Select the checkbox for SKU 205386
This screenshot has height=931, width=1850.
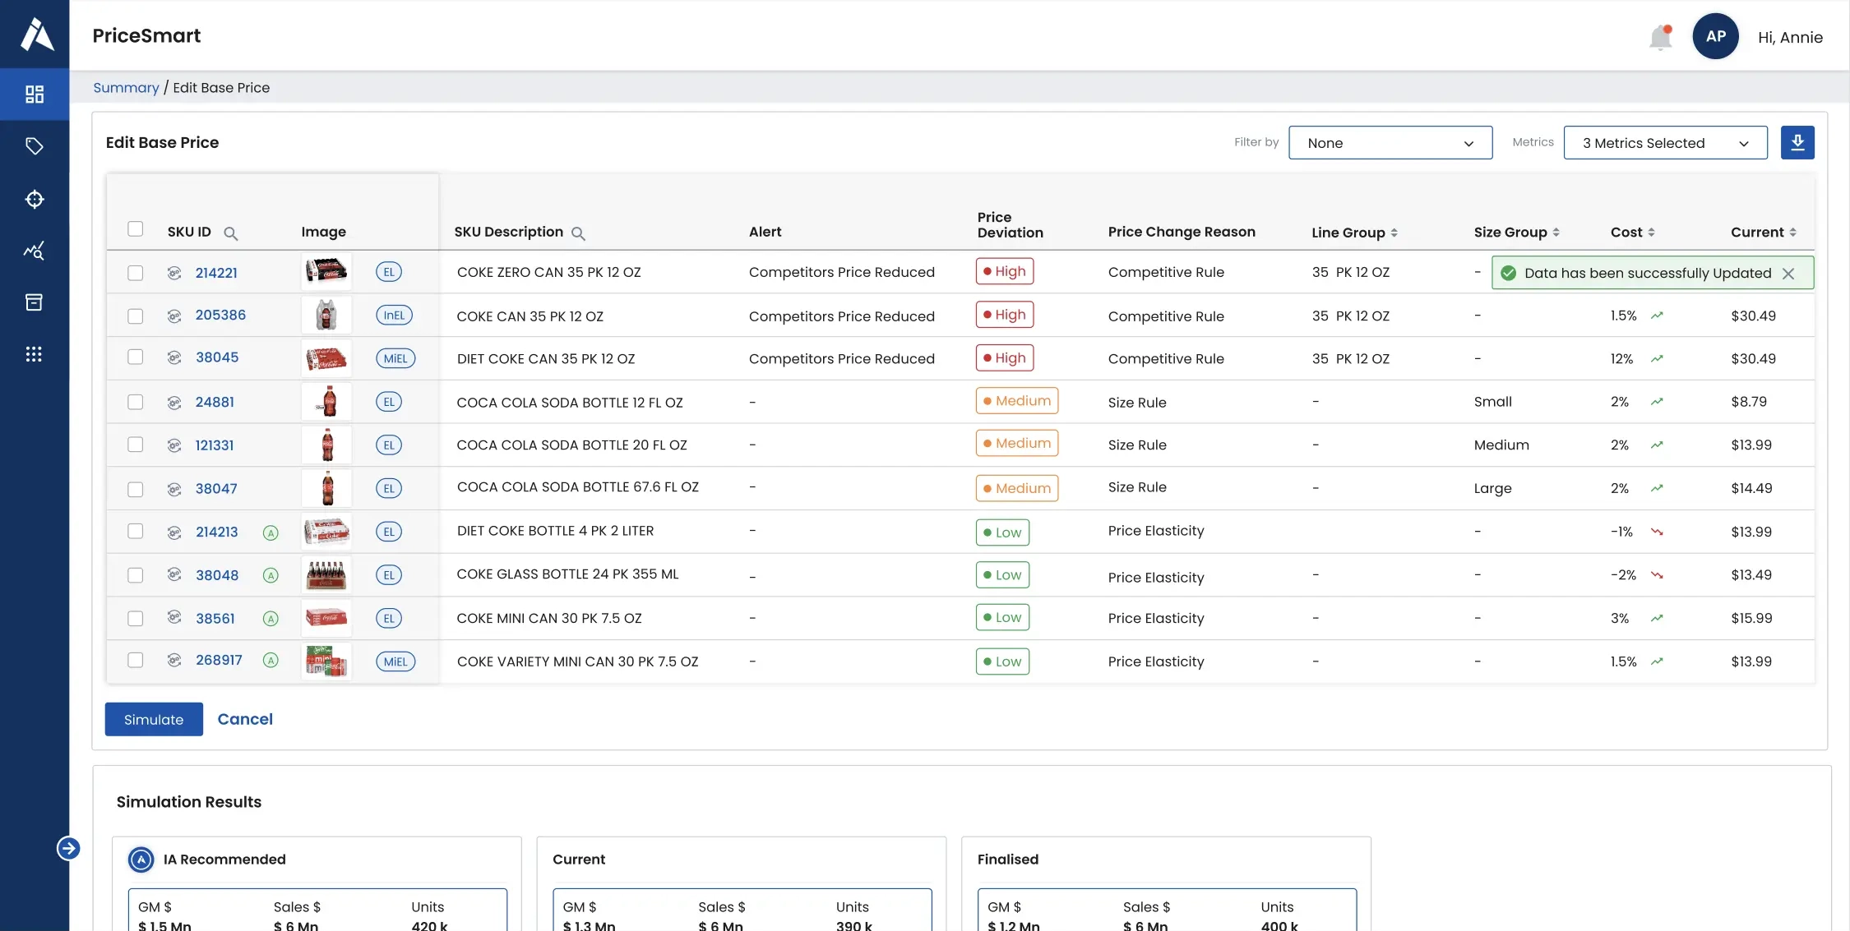pos(136,316)
